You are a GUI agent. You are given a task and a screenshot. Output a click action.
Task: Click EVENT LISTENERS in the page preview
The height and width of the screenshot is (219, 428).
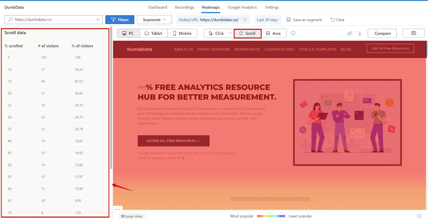click(x=213, y=49)
